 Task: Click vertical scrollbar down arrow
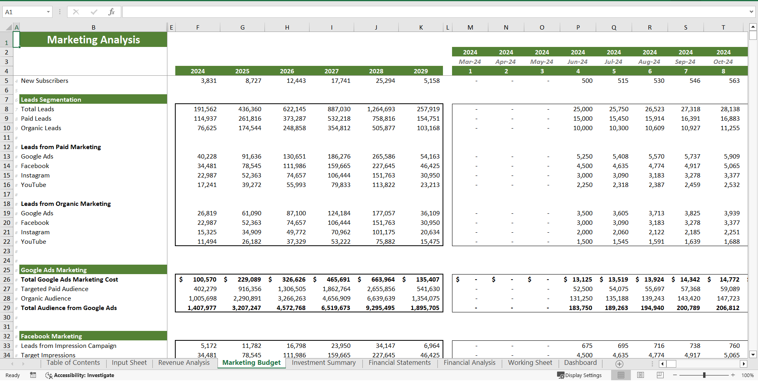coord(753,355)
